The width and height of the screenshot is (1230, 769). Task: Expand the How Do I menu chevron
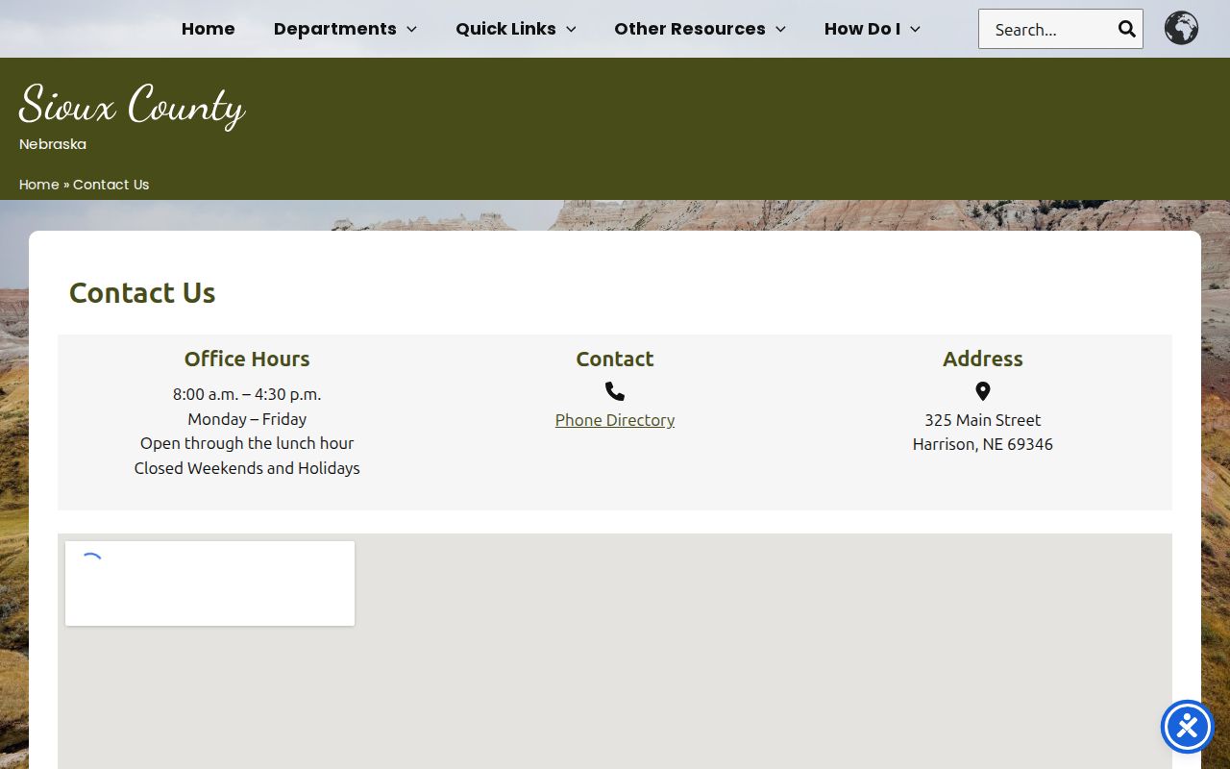coord(915,29)
